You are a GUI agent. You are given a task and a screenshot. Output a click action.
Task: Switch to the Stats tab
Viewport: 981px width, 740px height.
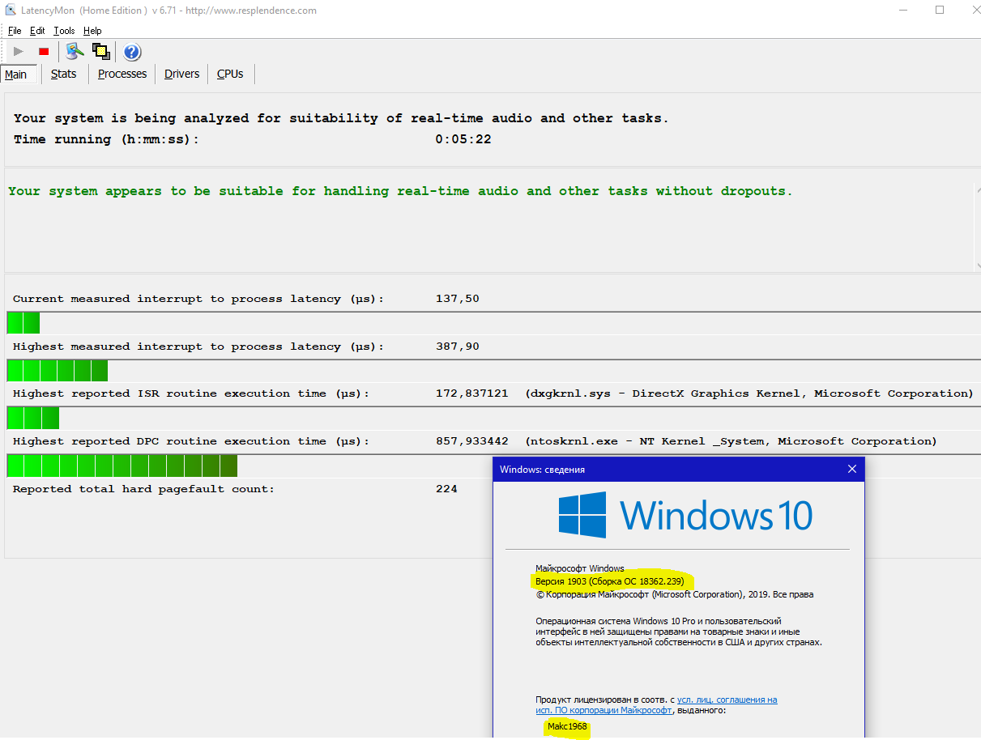pyautogui.click(x=63, y=74)
